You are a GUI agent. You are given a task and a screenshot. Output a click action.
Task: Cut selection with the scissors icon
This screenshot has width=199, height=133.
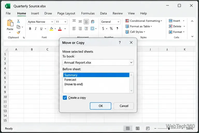tap(18, 21)
